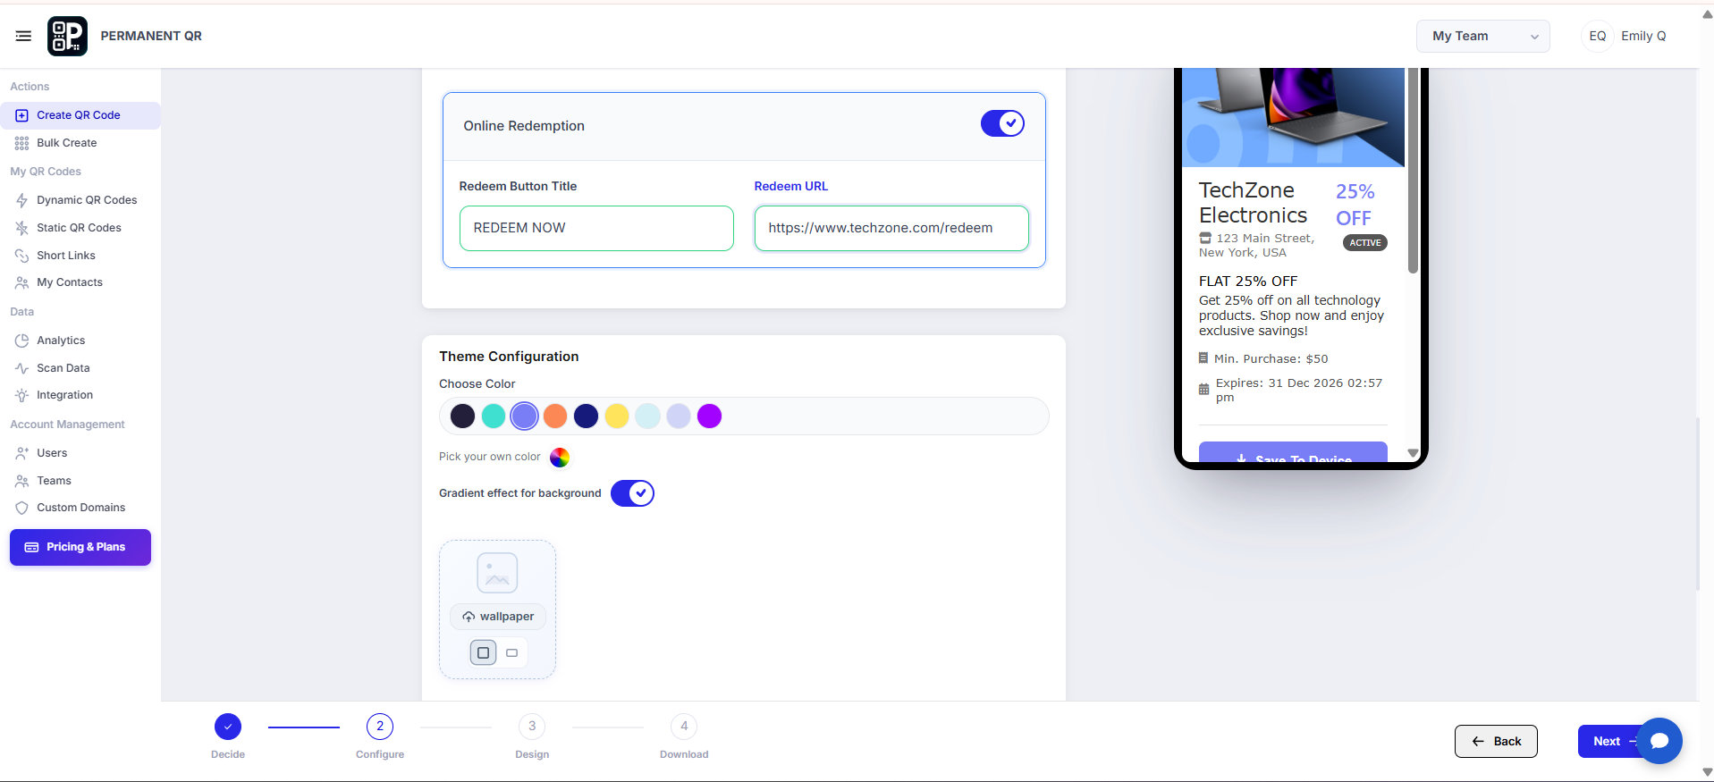Disable gradient effect for background
This screenshot has height=782, width=1714.
pyautogui.click(x=632, y=493)
